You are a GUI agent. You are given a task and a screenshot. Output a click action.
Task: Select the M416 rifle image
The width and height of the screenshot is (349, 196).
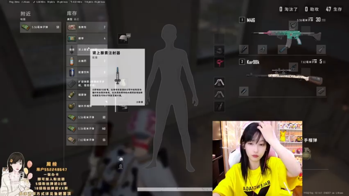coord(287,37)
